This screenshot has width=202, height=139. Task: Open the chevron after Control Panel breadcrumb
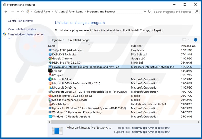(x=53, y=12)
